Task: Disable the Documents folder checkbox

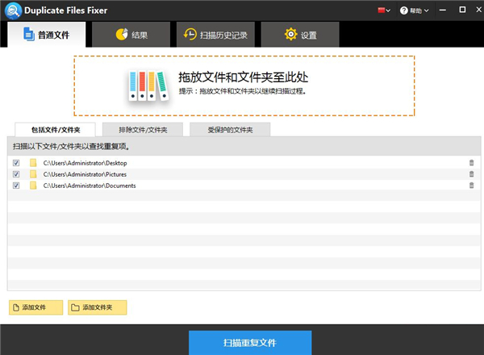Action: [16, 186]
